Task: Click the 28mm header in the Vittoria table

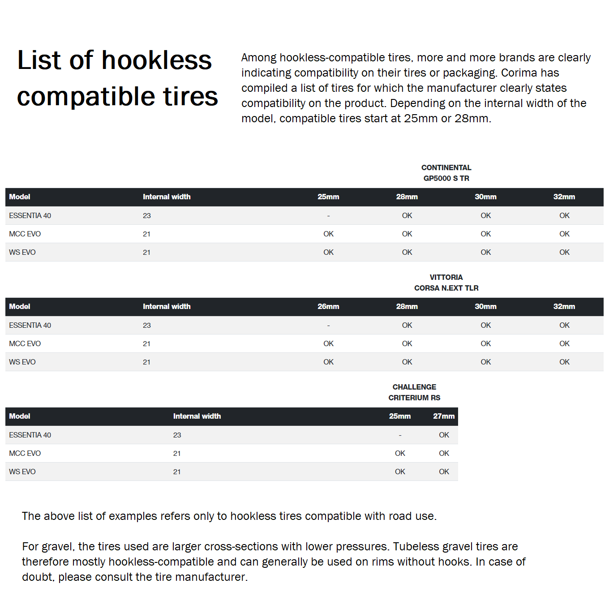Action: click(x=407, y=307)
